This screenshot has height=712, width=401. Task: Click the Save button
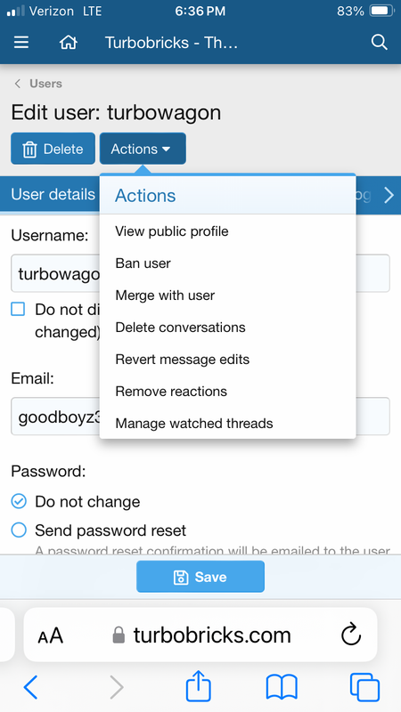pyautogui.click(x=200, y=577)
